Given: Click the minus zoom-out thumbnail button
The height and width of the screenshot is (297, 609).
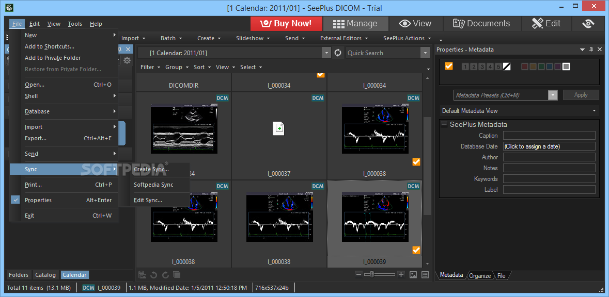Looking at the screenshot, I should coord(359,274).
